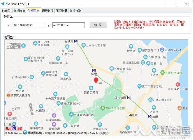Click the 中央湾区丽湖海 marker icon
Image resolution: width=193 pixels, height=140 pixels.
click(x=55, y=94)
